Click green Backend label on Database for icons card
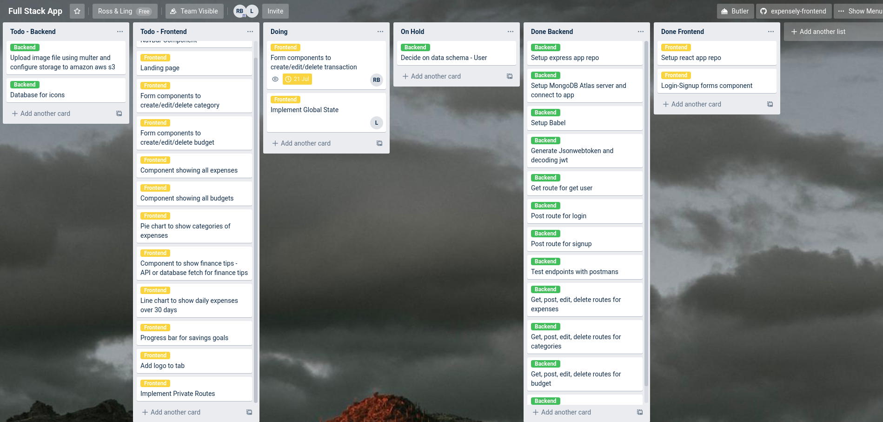Screen dimensions: 883x422 point(25,85)
